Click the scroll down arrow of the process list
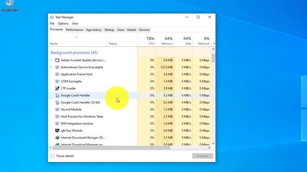This screenshot has width=307, height=172. [213, 143]
